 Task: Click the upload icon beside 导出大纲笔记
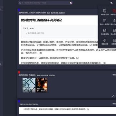[114, 21]
